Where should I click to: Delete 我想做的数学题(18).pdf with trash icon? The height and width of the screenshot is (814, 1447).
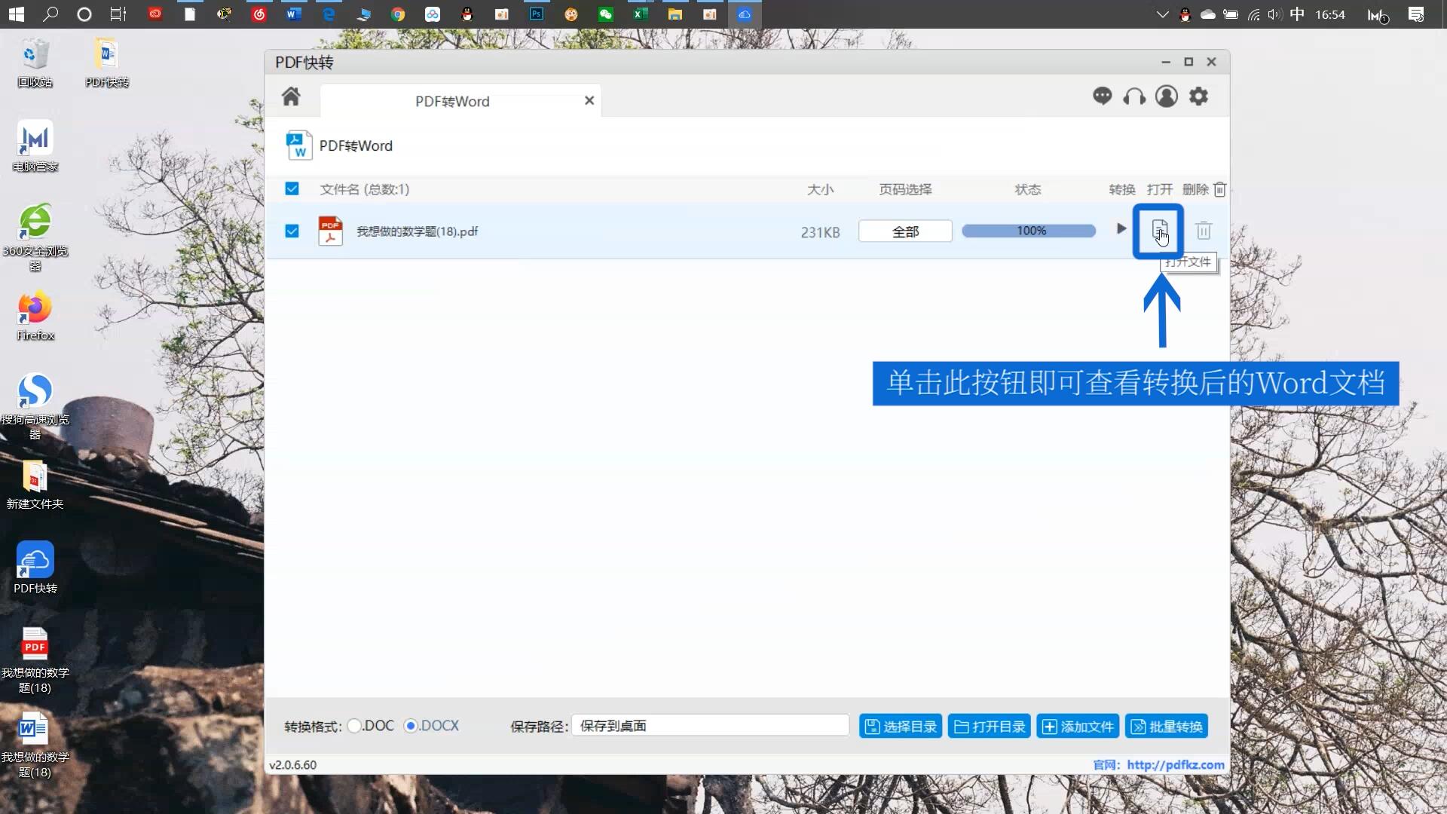pos(1204,231)
